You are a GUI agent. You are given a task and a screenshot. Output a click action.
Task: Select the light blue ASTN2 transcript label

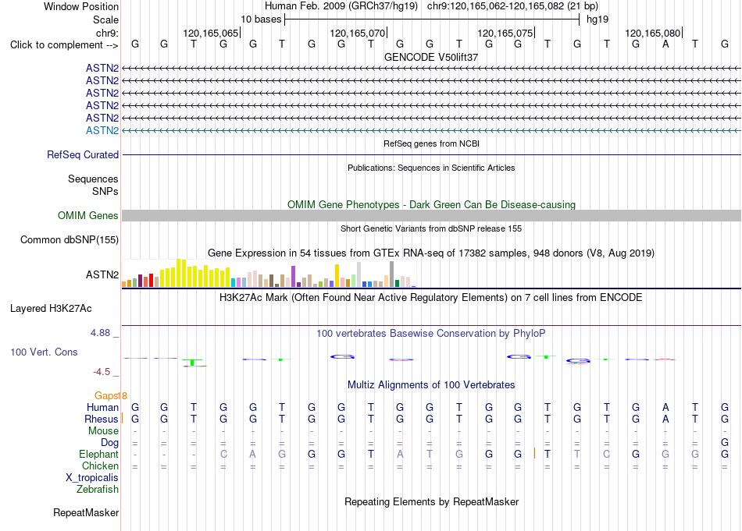coord(102,130)
